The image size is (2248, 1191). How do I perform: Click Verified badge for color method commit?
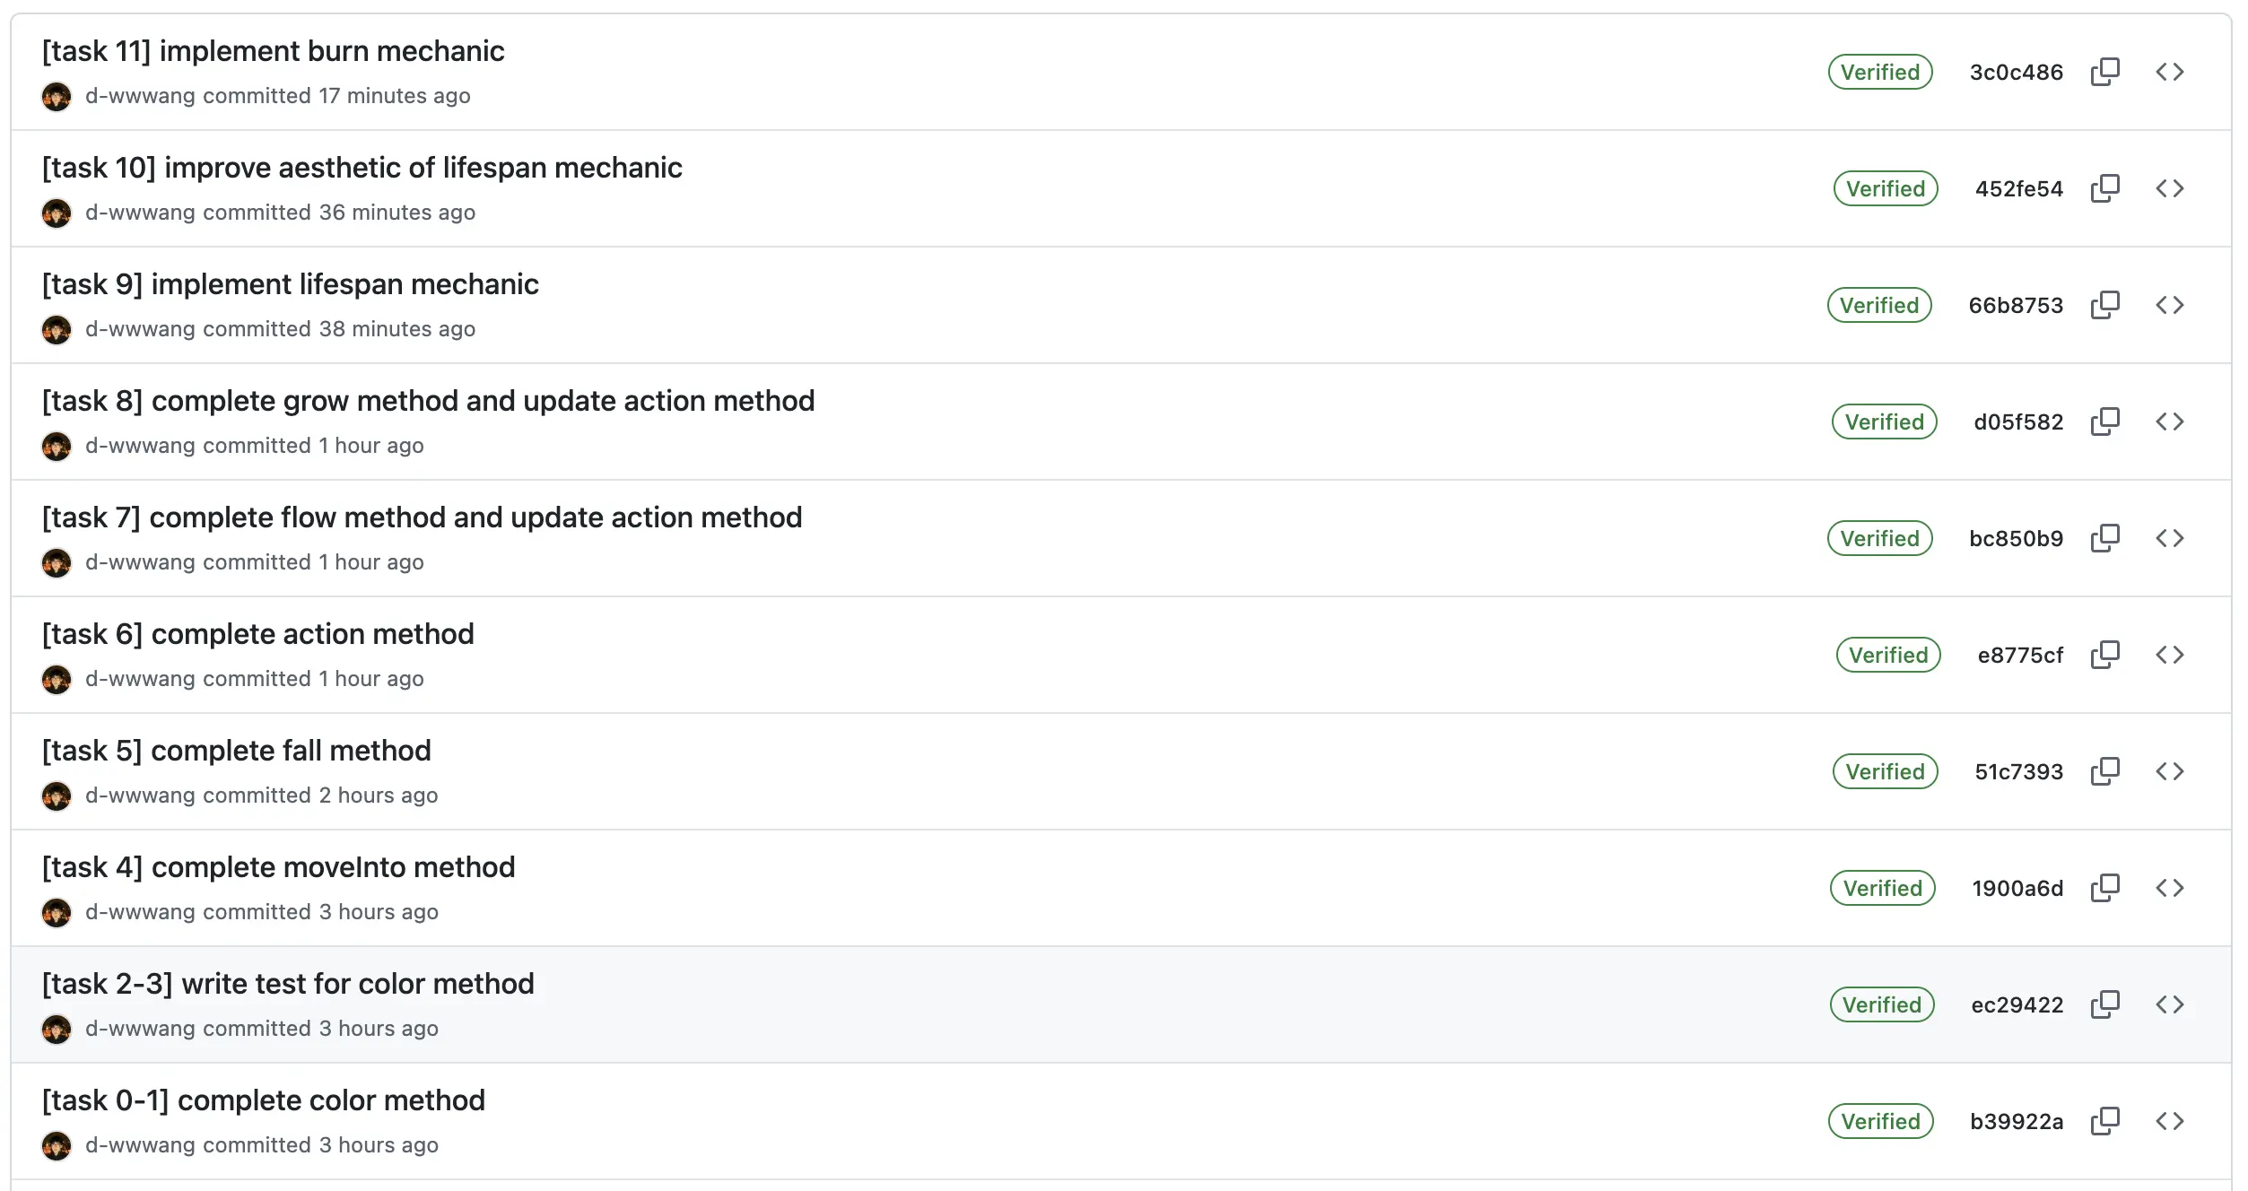(1880, 1120)
